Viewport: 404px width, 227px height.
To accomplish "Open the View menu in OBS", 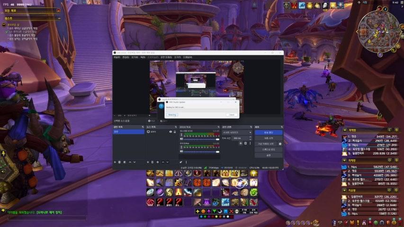I will (135, 57).
